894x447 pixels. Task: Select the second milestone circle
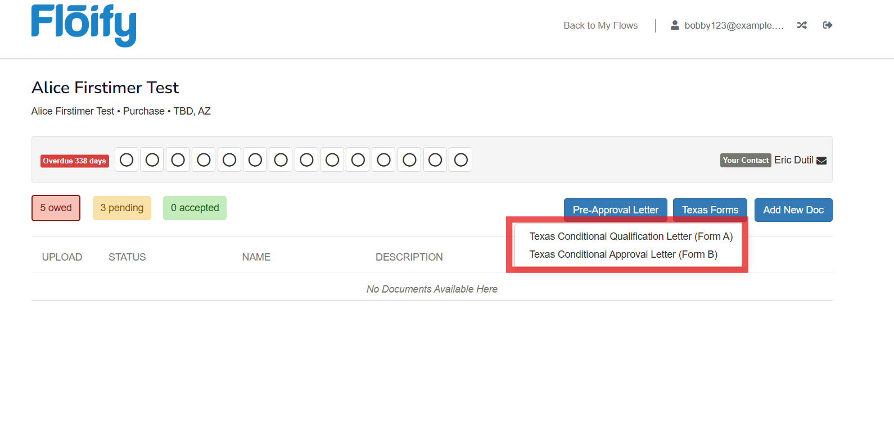[x=152, y=160]
